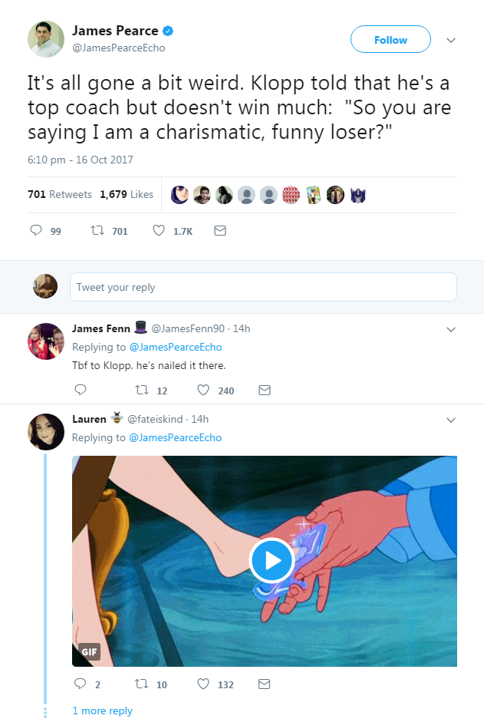
Task: Retweet Lauren's GIF reply
Action: (142, 684)
